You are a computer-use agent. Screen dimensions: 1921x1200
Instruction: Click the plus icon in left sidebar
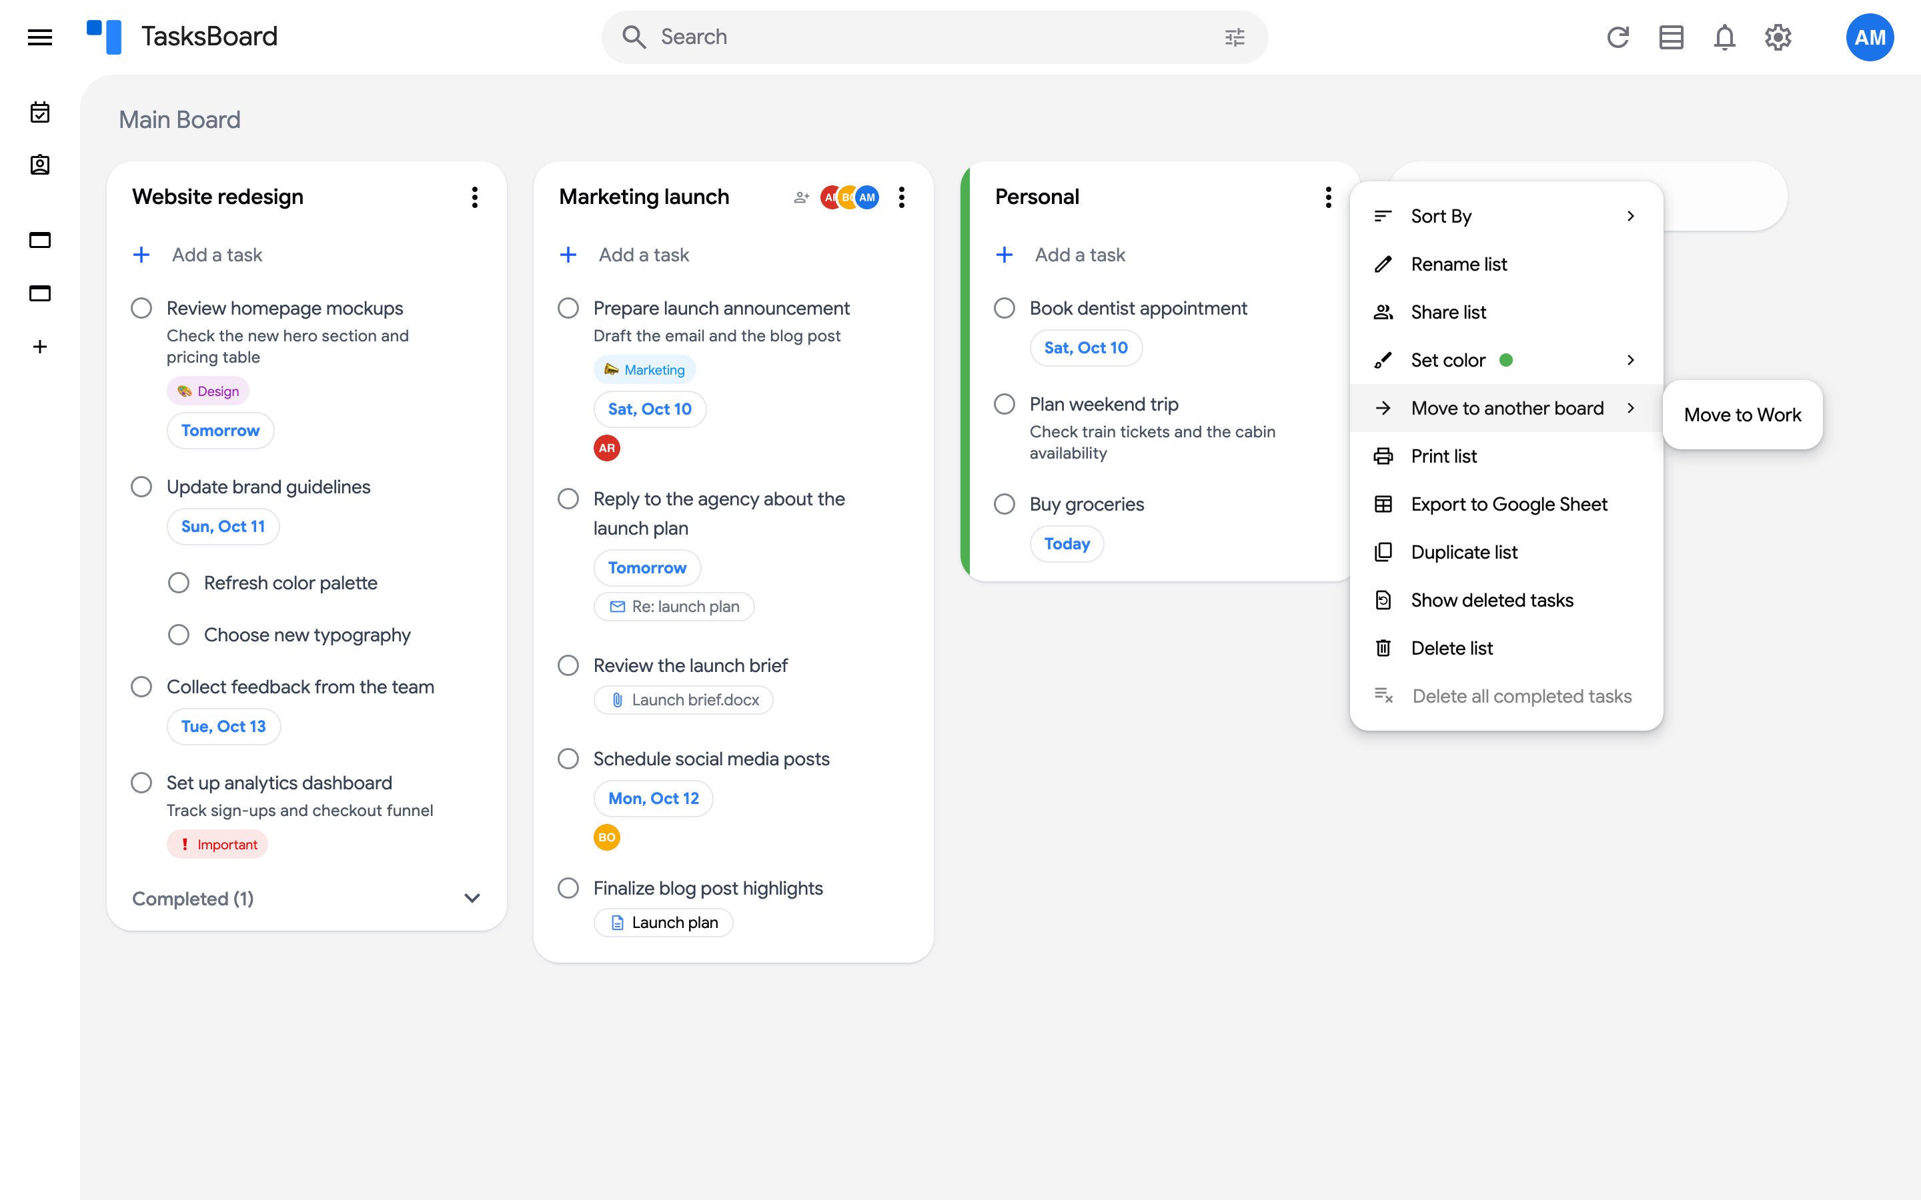40,347
